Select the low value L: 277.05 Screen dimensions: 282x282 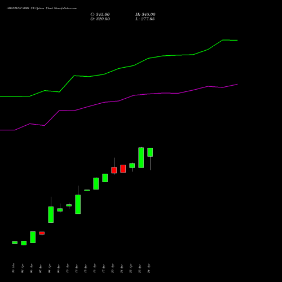[145, 19]
